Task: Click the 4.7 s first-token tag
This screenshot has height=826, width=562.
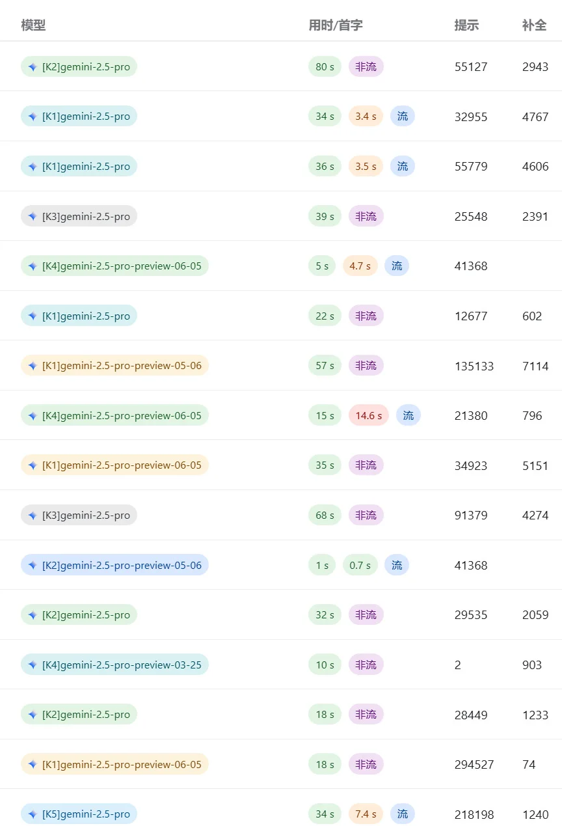Action: [x=360, y=266]
